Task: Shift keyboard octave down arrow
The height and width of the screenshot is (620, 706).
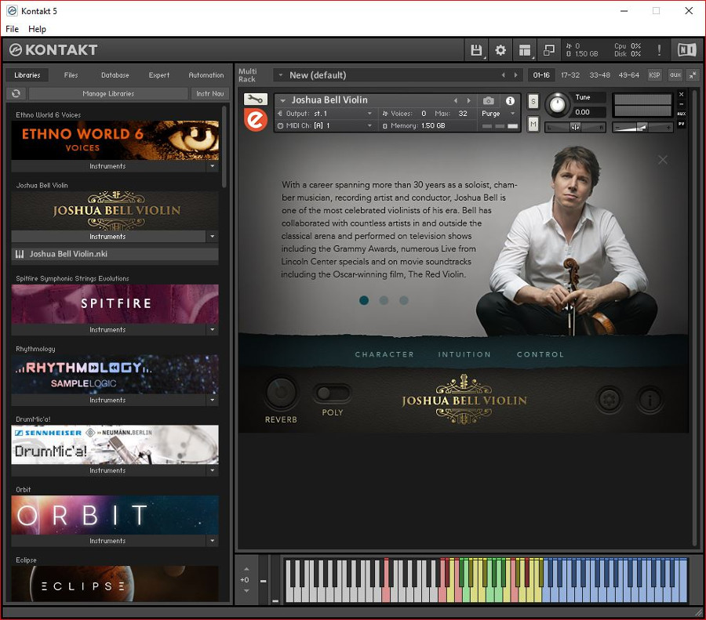Action: [x=246, y=590]
